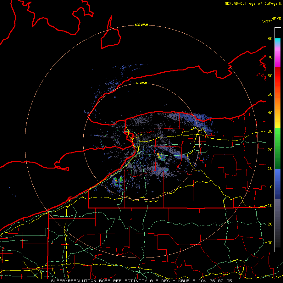The image size is (283, 283).
Task: Click the 20 value on the dBZ scale
Action: pyautogui.click(x=270, y=150)
